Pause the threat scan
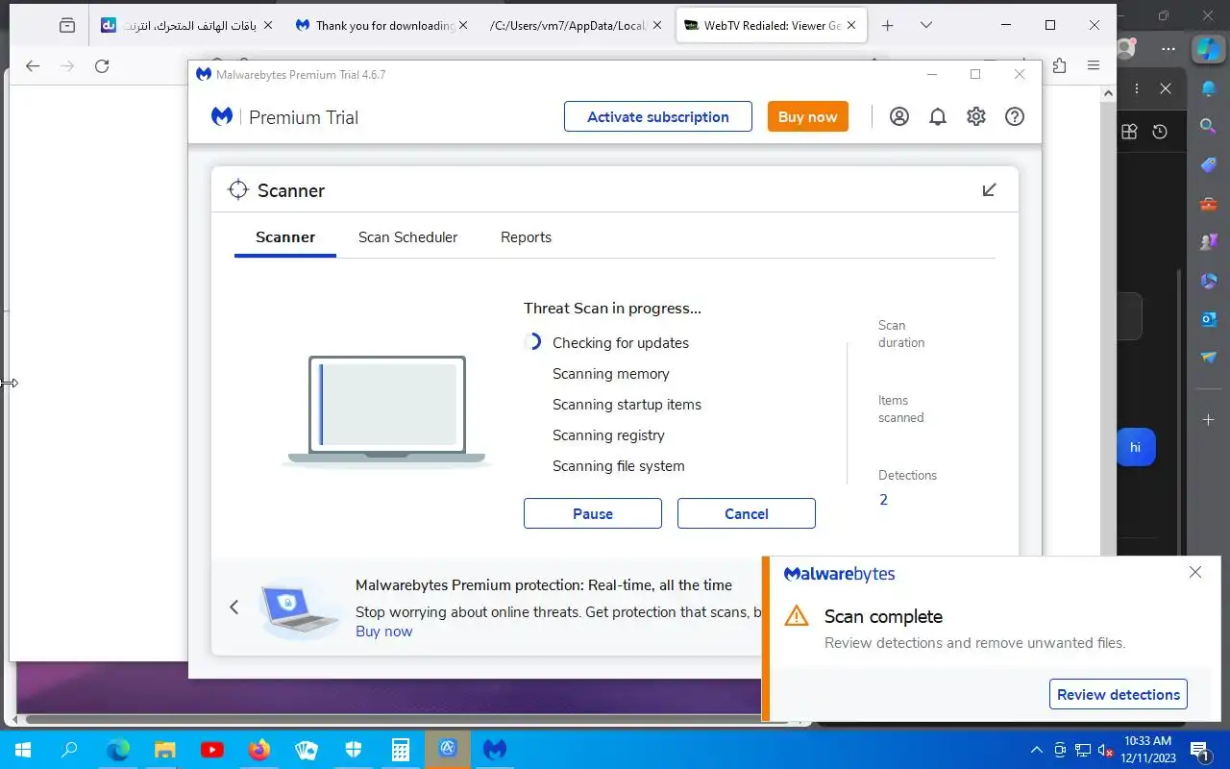This screenshot has width=1230, height=769. point(593,513)
